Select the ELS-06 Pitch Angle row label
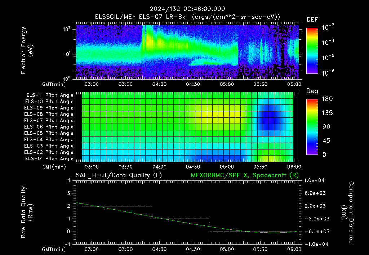Screen dimensions: 369x255 tap(49, 127)
